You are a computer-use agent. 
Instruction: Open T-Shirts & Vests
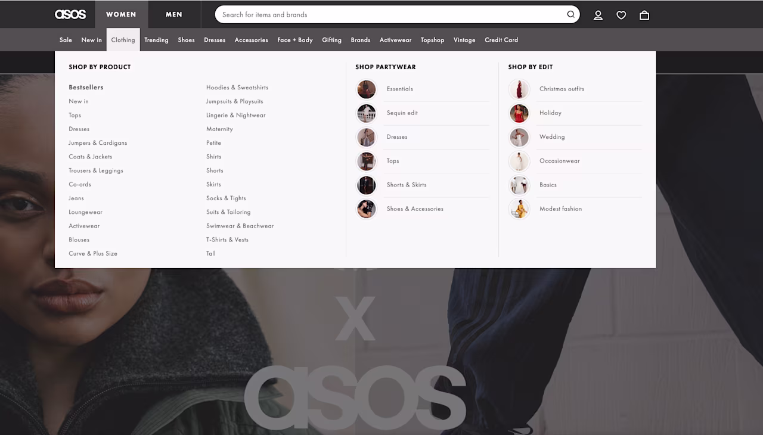227,240
